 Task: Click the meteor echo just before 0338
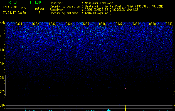135,89
